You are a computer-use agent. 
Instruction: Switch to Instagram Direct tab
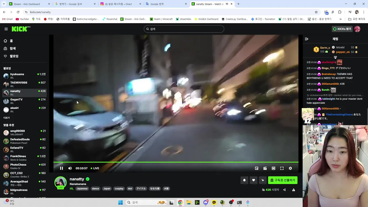121,4
